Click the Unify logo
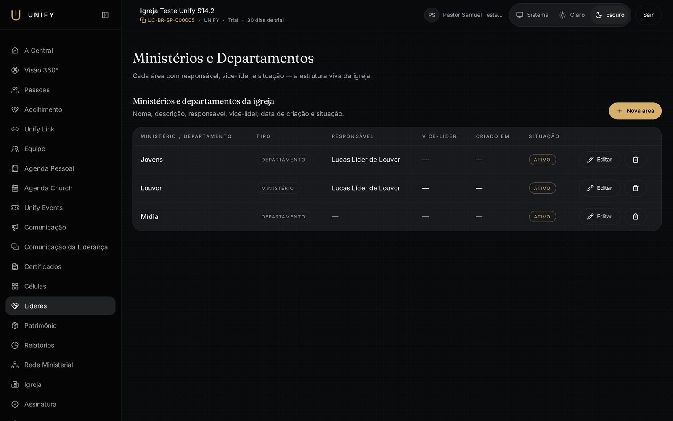 (32, 15)
